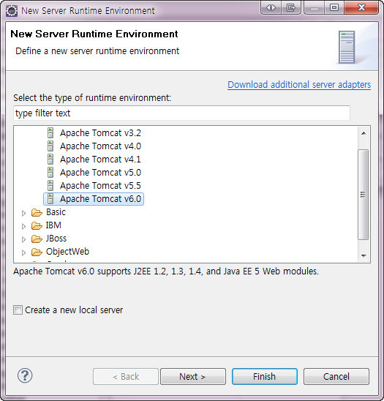Select Apache Tomcat v5.5 runtime

[x=100, y=186]
